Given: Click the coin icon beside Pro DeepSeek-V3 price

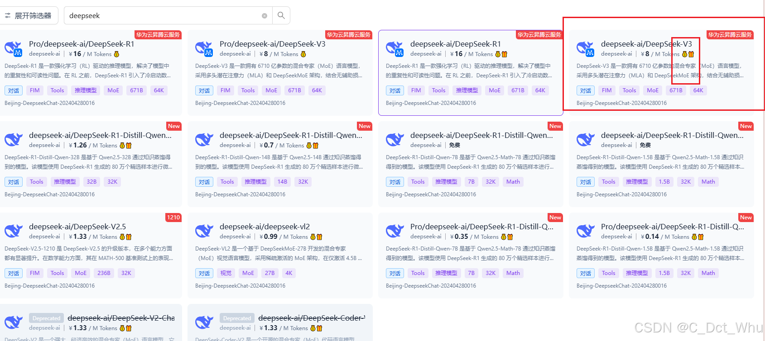Looking at the screenshot, I should (x=303, y=54).
